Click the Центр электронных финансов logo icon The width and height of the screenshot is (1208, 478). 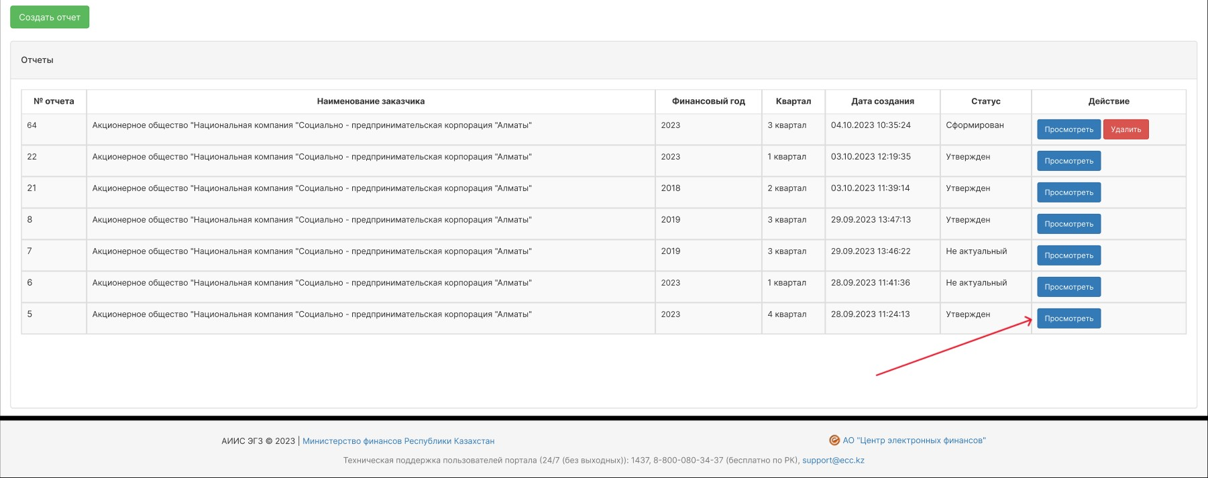click(x=834, y=440)
